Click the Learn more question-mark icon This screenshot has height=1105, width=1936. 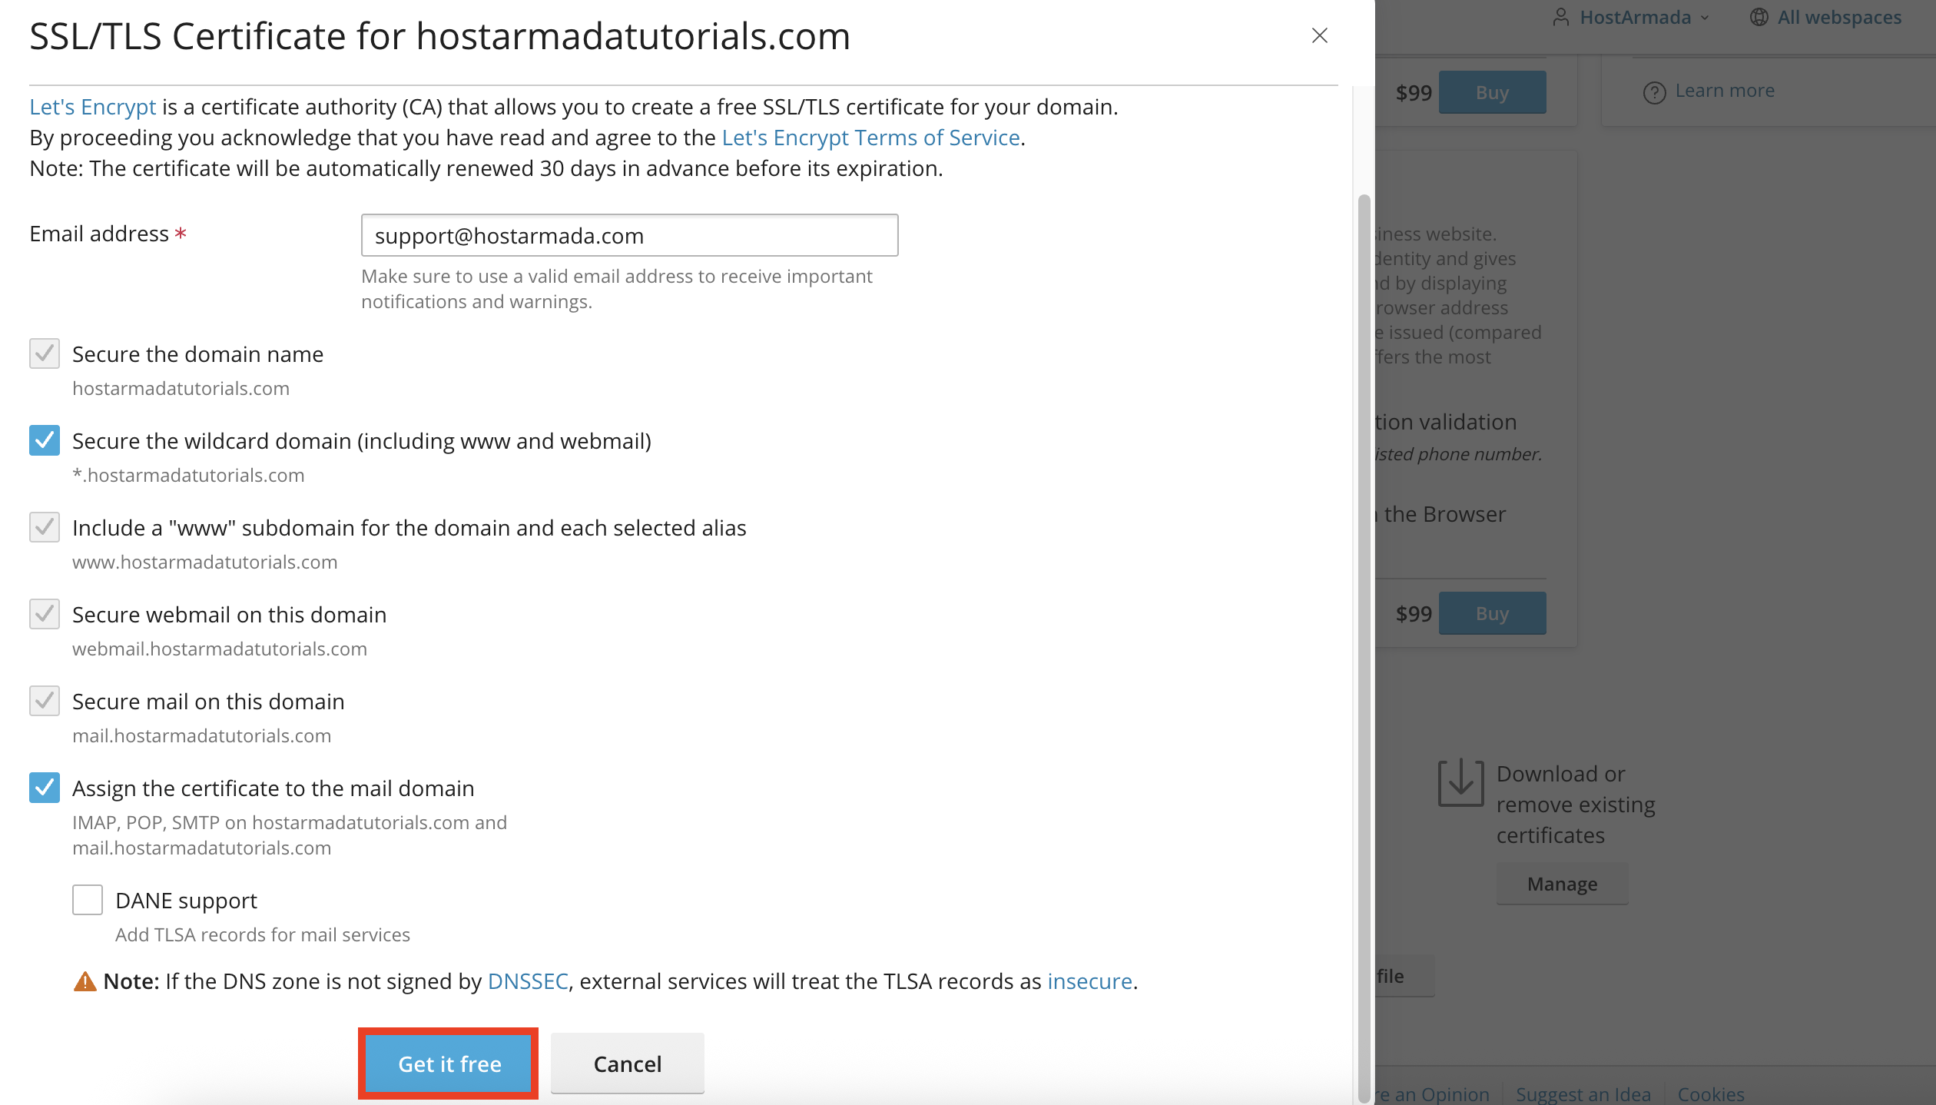point(1654,92)
